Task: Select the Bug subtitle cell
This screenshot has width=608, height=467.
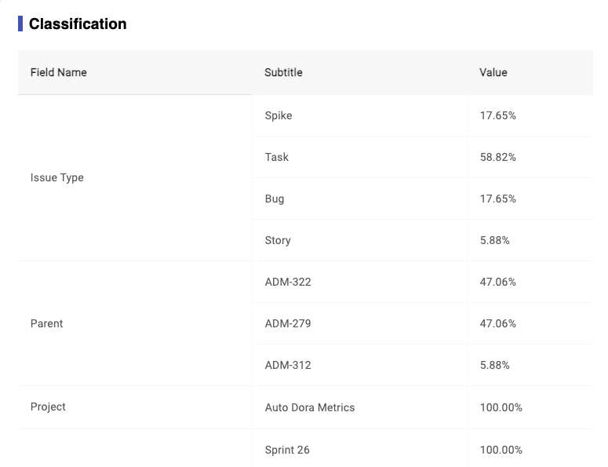Action: pyautogui.click(x=275, y=199)
